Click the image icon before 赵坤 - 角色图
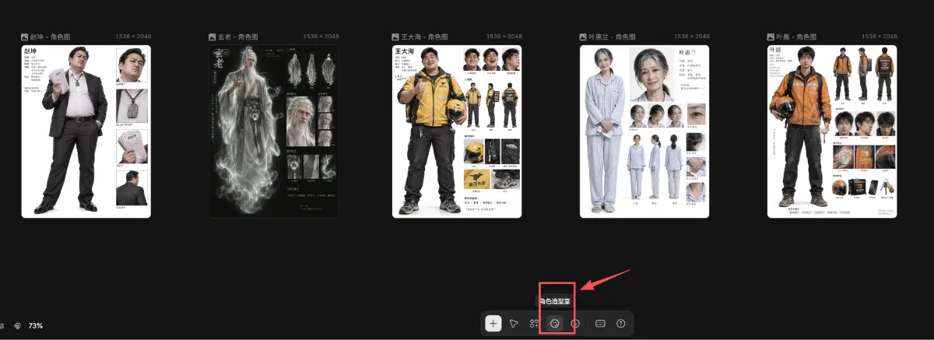The height and width of the screenshot is (340, 934). [x=25, y=37]
